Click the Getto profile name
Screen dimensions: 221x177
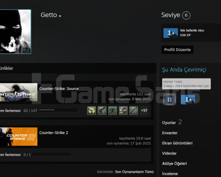pos(49,15)
